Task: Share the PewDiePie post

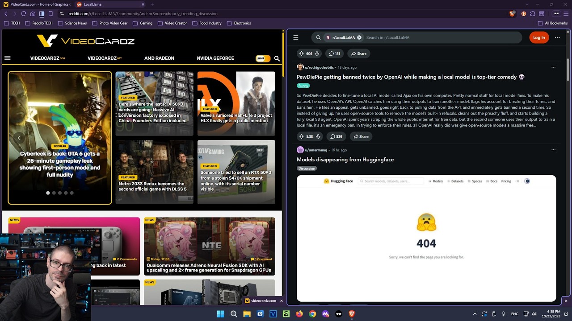Action: (x=361, y=136)
